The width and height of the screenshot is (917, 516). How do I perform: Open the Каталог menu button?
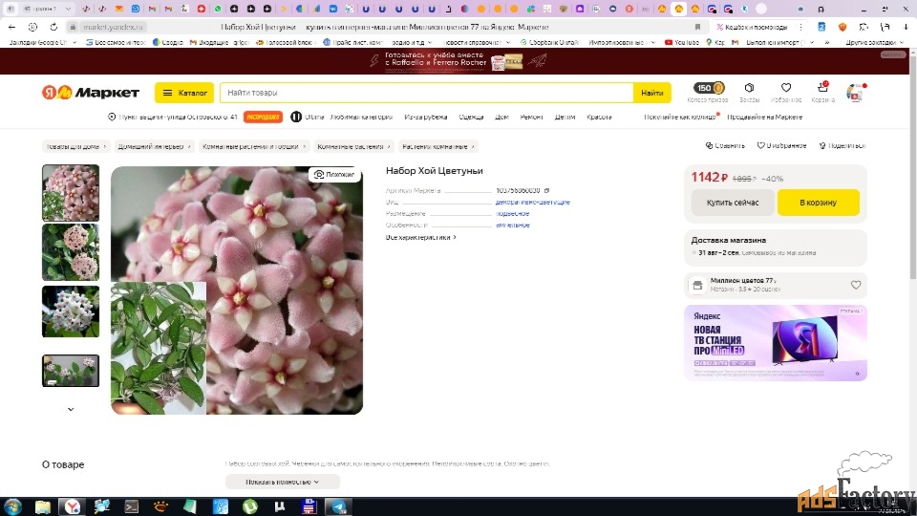pos(184,93)
